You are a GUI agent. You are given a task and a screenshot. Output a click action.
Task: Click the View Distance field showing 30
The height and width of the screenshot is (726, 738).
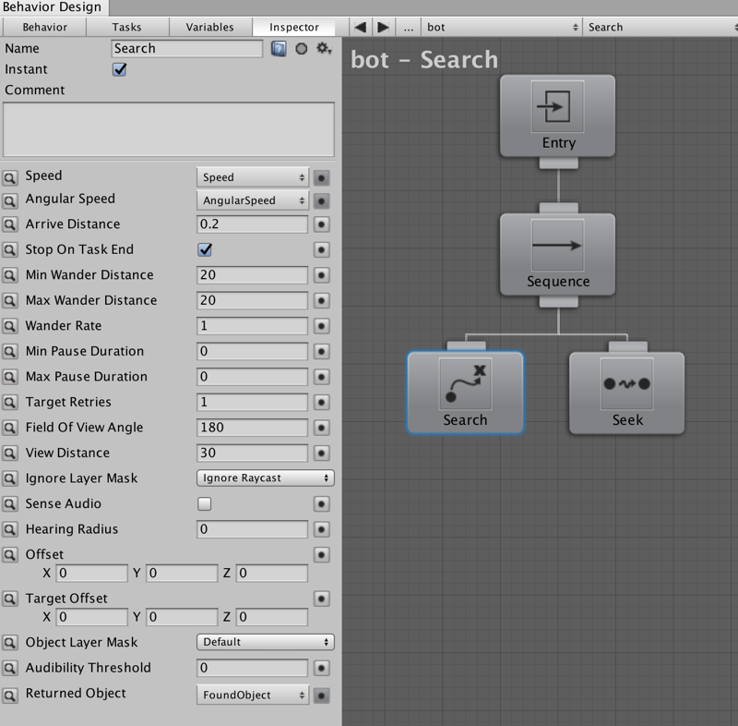click(252, 453)
